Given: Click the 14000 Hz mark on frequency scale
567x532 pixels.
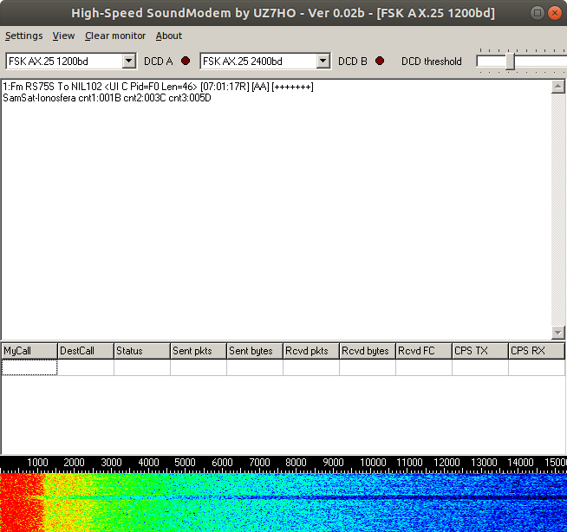Looking at the screenshot, I should click(x=520, y=463).
